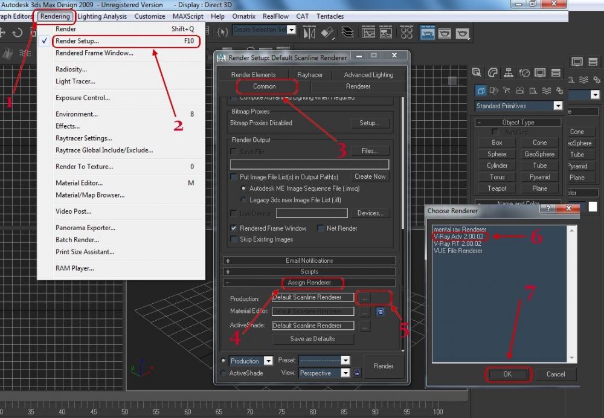Open the Standard Primitives dropdown
Screen dimensions: 604x418
(557, 106)
